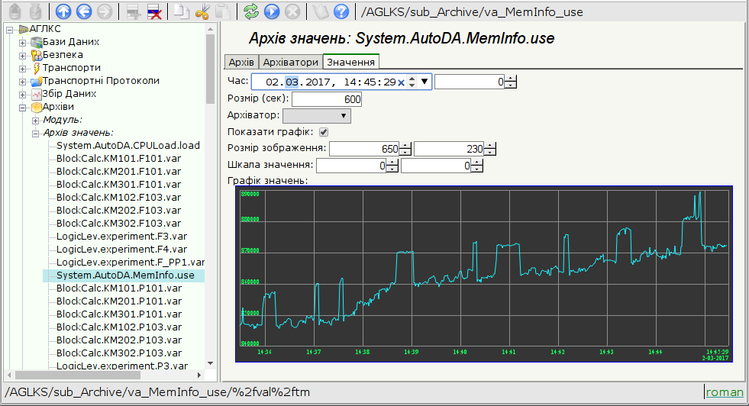Click the blue up-arrow navigation icon
The height and width of the screenshot is (406, 749).
(x=64, y=11)
